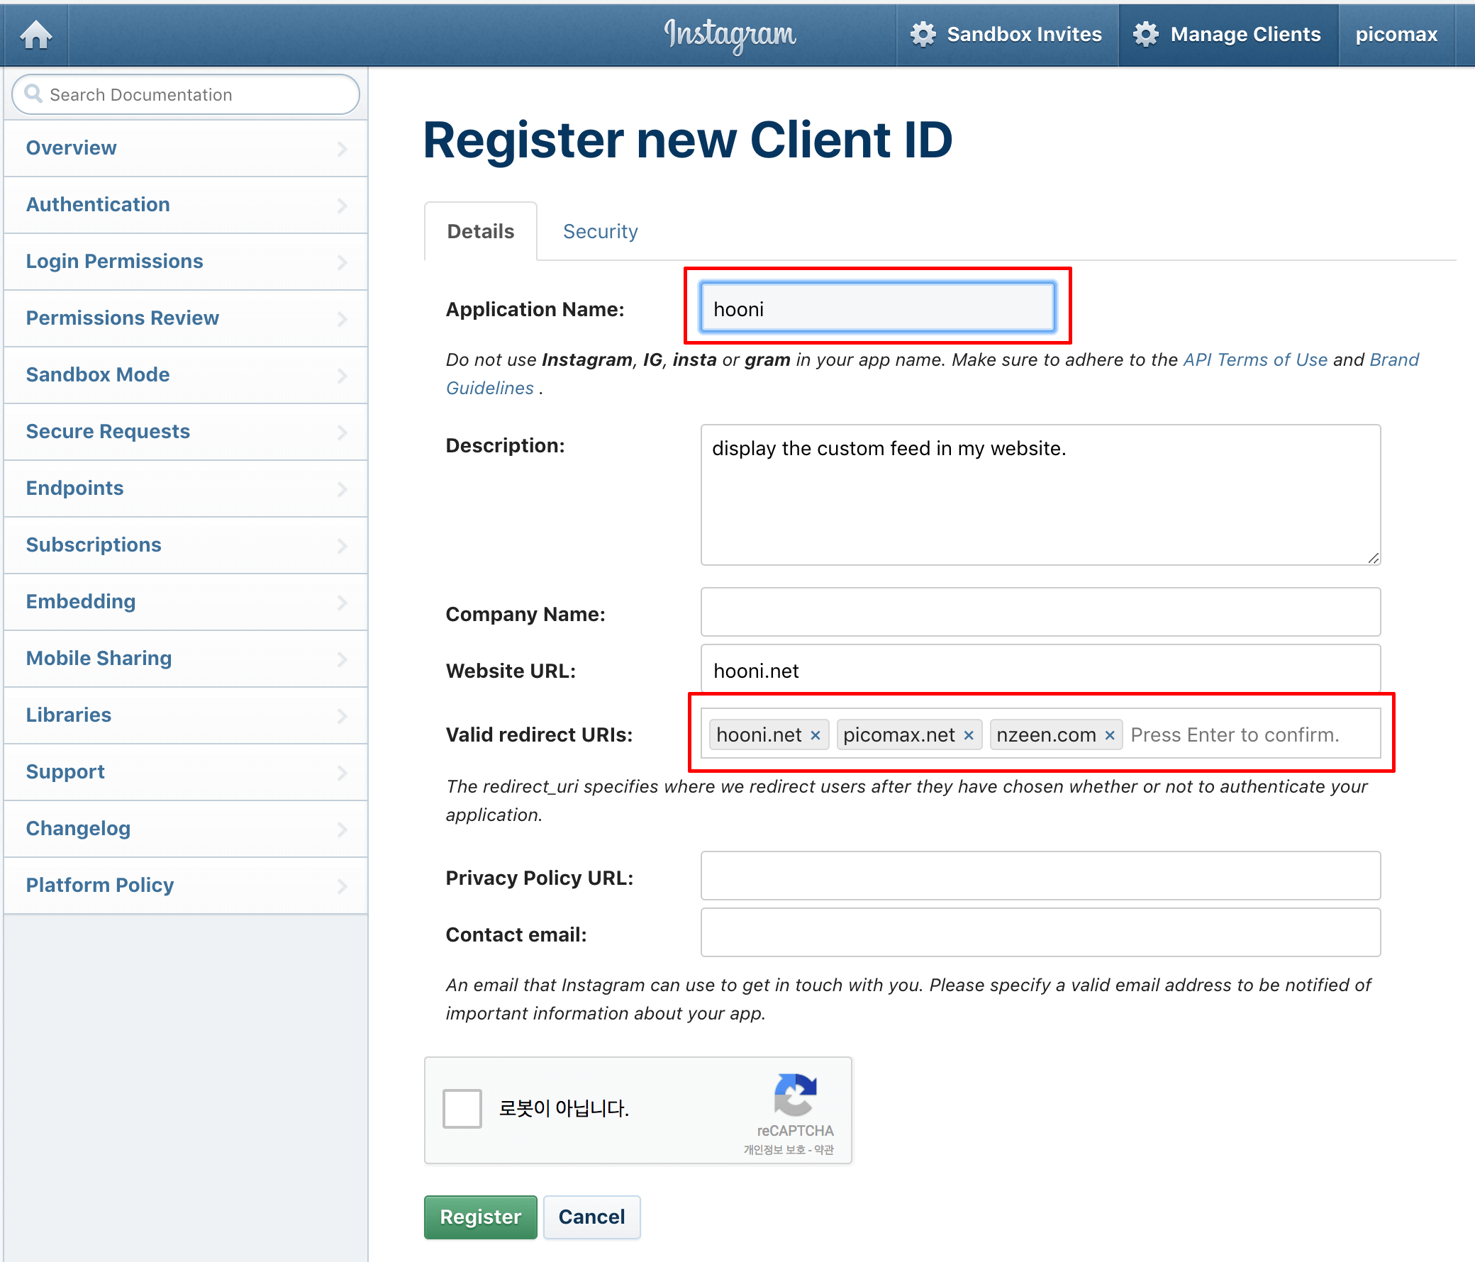This screenshot has width=1475, height=1262.
Task: Grab the Description textarea resize handle
Action: 1373,558
